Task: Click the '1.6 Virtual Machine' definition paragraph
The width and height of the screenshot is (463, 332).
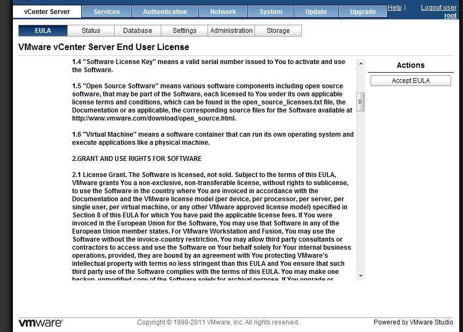Action: pos(212,138)
